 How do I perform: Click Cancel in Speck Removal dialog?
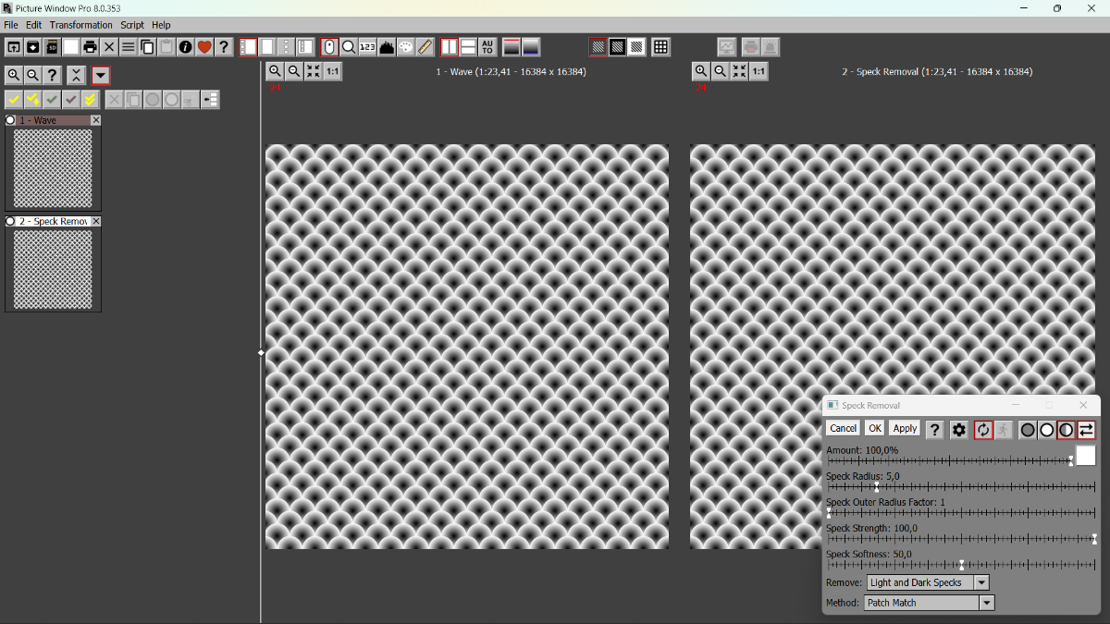tap(843, 428)
